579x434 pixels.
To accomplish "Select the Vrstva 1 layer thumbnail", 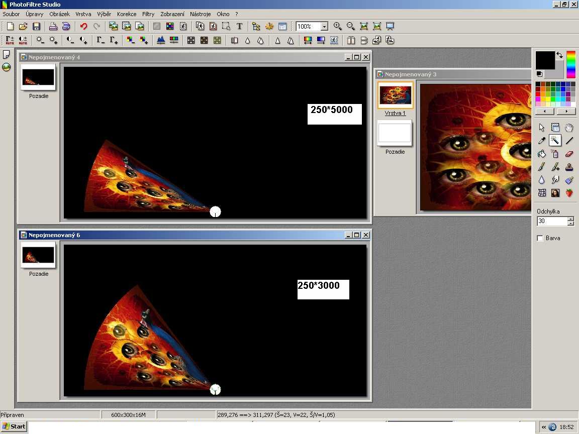I will 396,95.
